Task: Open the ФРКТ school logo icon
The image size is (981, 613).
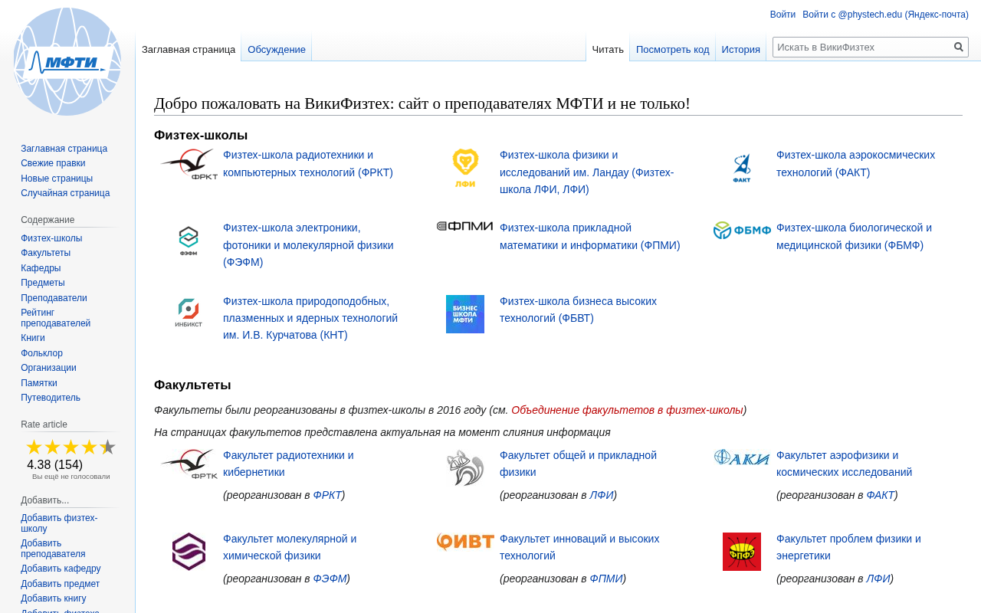Action: [x=189, y=164]
